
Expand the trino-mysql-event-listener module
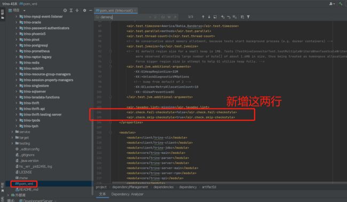point(16,17)
